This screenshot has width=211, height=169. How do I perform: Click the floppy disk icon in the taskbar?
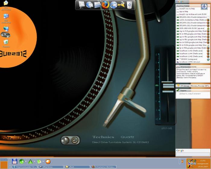click(x=14, y=161)
